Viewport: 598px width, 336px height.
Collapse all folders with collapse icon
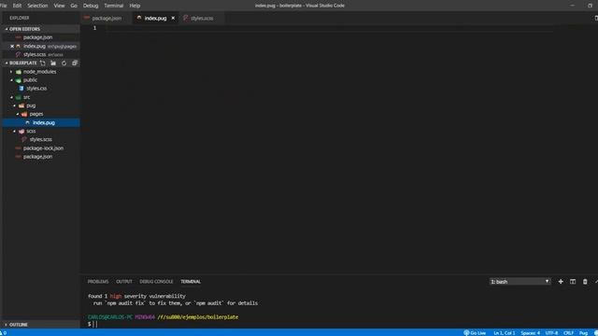click(x=75, y=63)
